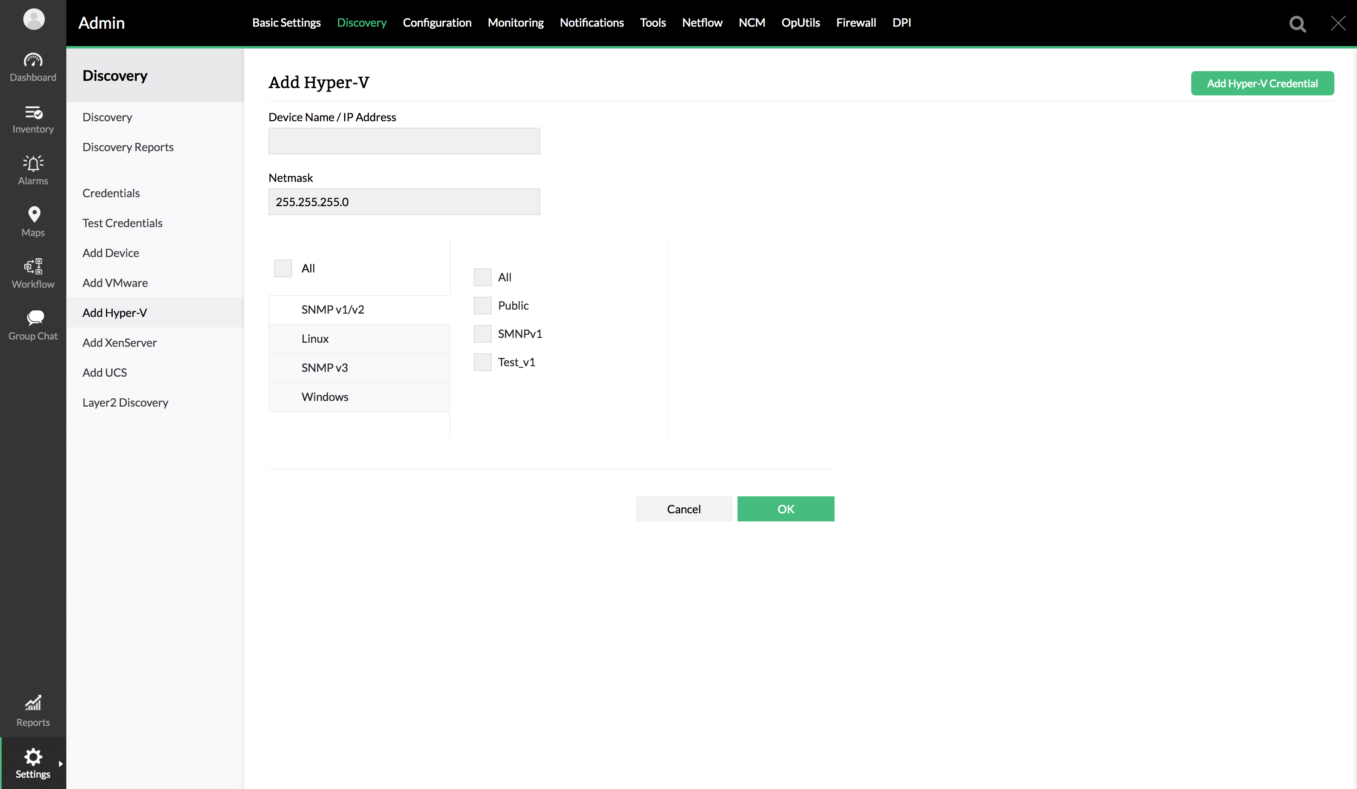This screenshot has height=789, width=1357.
Task: Select the Linux credential category
Action: point(315,339)
